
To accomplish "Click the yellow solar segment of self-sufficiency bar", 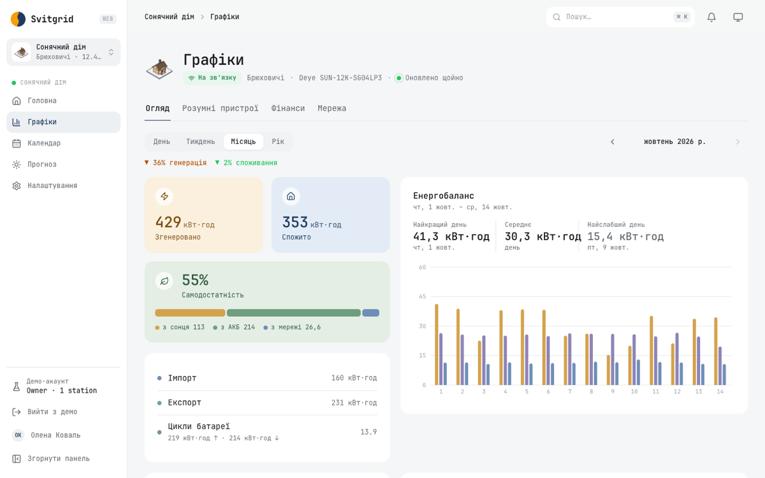I will click(190, 313).
